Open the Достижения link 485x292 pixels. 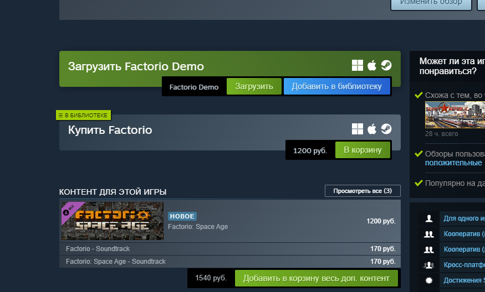click(464, 280)
